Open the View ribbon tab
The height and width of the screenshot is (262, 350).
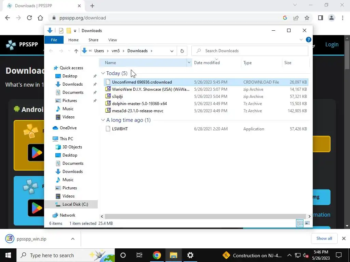point(112,40)
